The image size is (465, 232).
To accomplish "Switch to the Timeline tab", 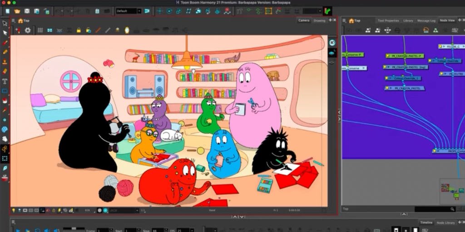I will pyautogui.click(x=426, y=222).
